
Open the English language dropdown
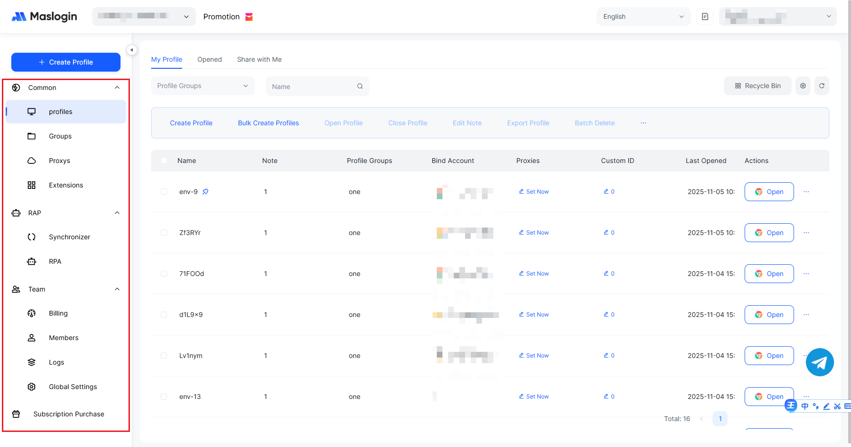(x=643, y=16)
